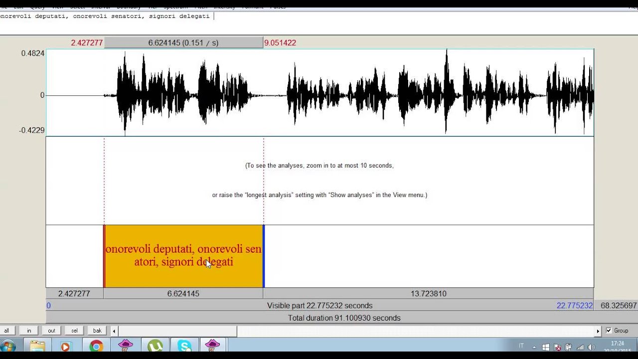Viewport: 638px width, 359px height.
Task: Click the red left boundary of the interval
Action: (x=104, y=256)
